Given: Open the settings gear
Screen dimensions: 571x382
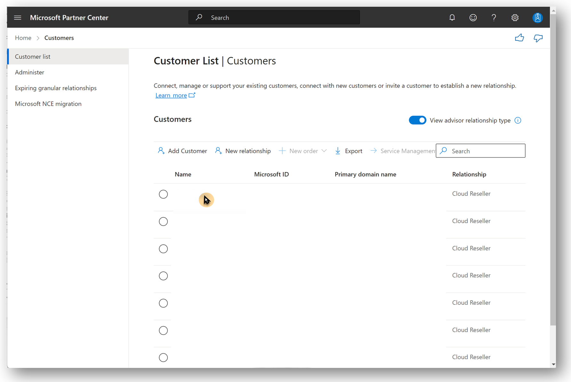Looking at the screenshot, I should [x=515, y=18].
